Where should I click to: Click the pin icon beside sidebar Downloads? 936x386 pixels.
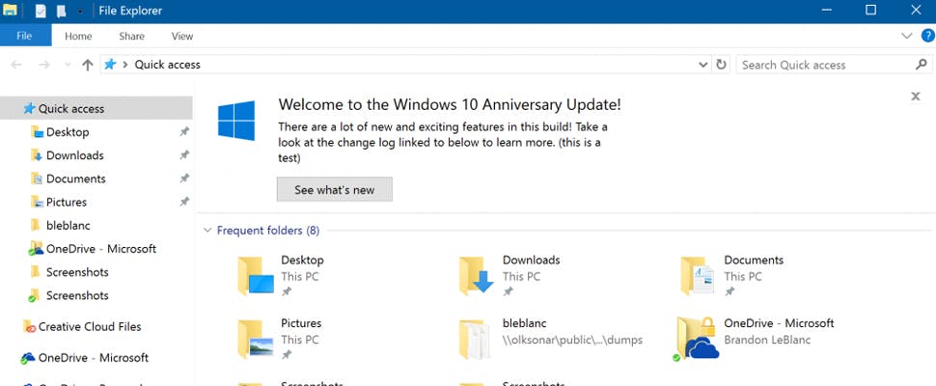pyautogui.click(x=184, y=155)
